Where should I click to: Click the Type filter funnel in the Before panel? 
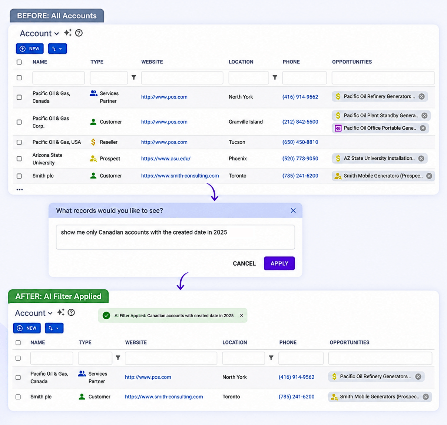134,77
